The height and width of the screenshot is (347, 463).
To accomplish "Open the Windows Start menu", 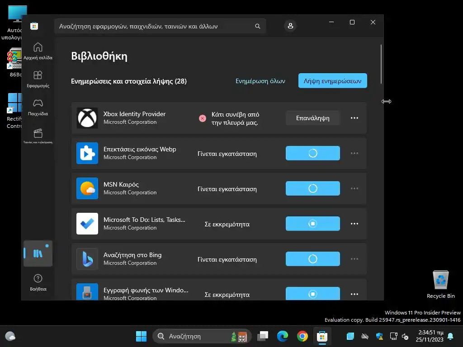I will (141, 336).
